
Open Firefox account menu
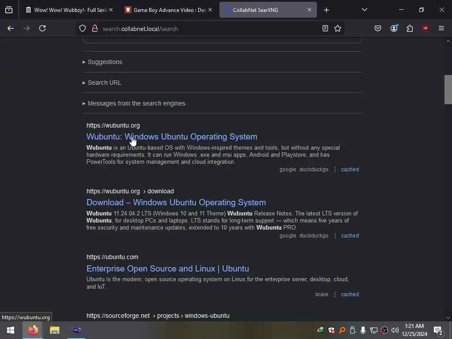point(394,29)
